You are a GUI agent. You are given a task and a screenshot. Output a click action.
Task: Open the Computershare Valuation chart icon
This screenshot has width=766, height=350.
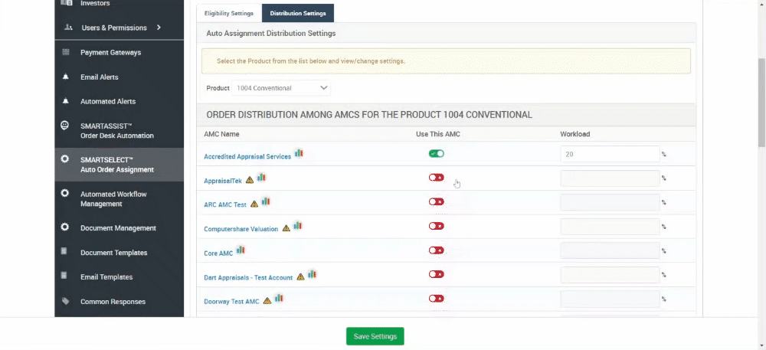pyautogui.click(x=297, y=226)
